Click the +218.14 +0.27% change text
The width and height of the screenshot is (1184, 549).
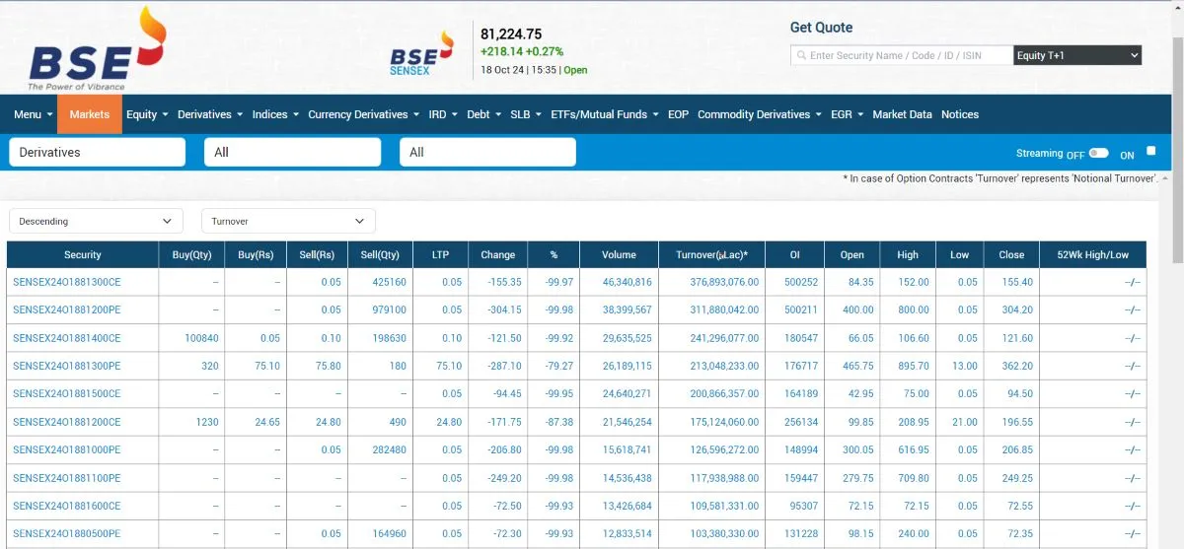coord(522,51)
